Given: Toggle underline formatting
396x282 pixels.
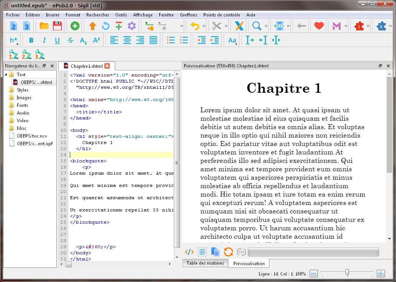Looking at the screenshot, I should click(57, 40).
